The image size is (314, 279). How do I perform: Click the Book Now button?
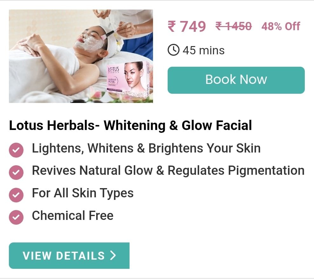(236, 80)
